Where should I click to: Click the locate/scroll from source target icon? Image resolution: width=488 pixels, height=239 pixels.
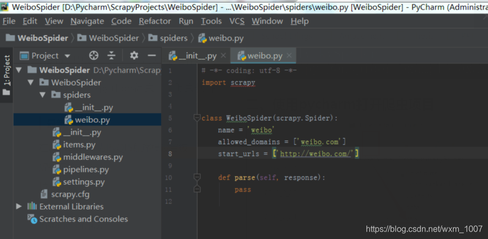click(94, 56)
